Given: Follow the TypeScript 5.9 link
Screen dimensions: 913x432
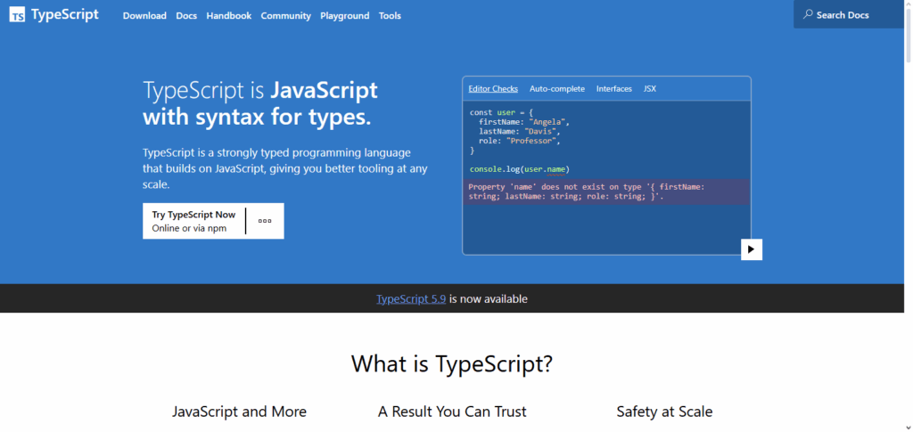Looking at the screenshot, I should click(411, 299).
